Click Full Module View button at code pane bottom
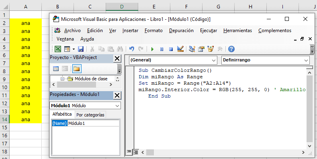Screen dimensions: 317x159 136,152
